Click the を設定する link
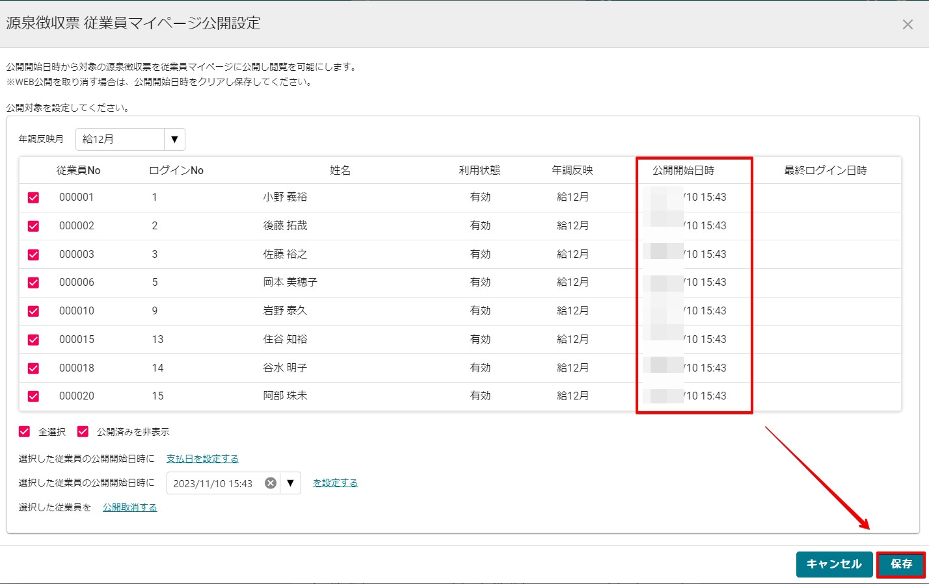The width and height of the screenshot is (929, 584). [335, 483]
